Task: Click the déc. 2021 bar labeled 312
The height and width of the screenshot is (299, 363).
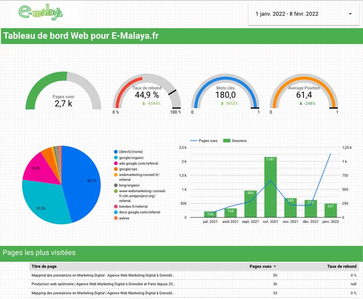Action: click(311, 209)
